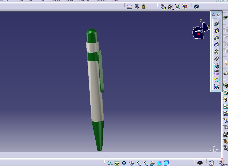This screenshot has height=166, width=228.
Task: Select the Measure Between tool
Action: click(129, 7)
